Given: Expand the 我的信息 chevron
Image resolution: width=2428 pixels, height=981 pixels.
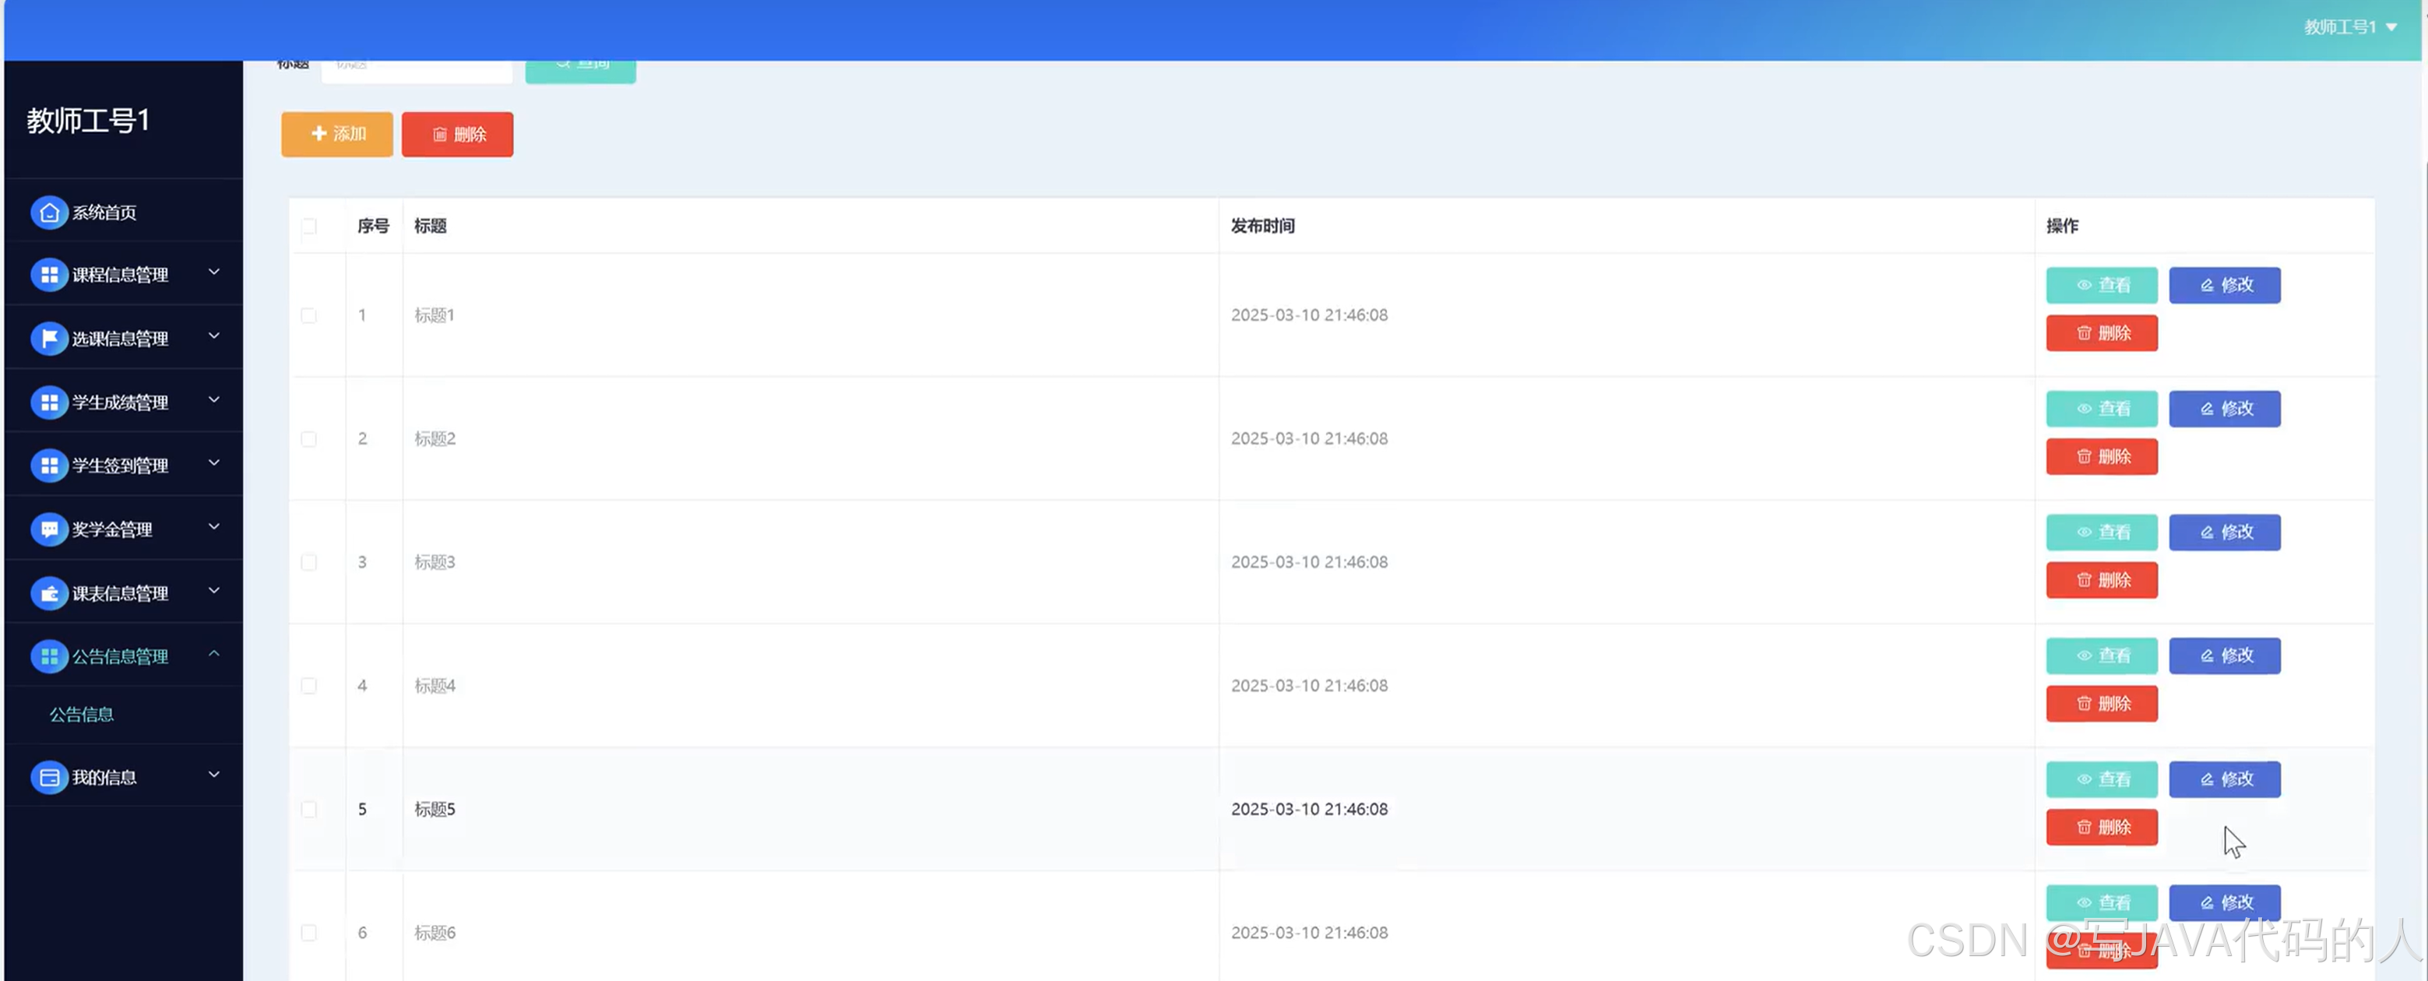Looking at the screenshot, I should tap(214, 775).
